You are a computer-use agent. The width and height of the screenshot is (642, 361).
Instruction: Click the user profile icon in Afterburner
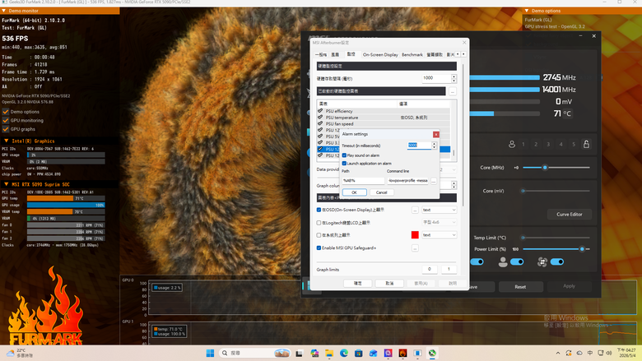click(512, 145)
